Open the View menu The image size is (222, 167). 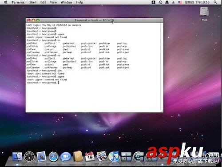click(53, 2)
